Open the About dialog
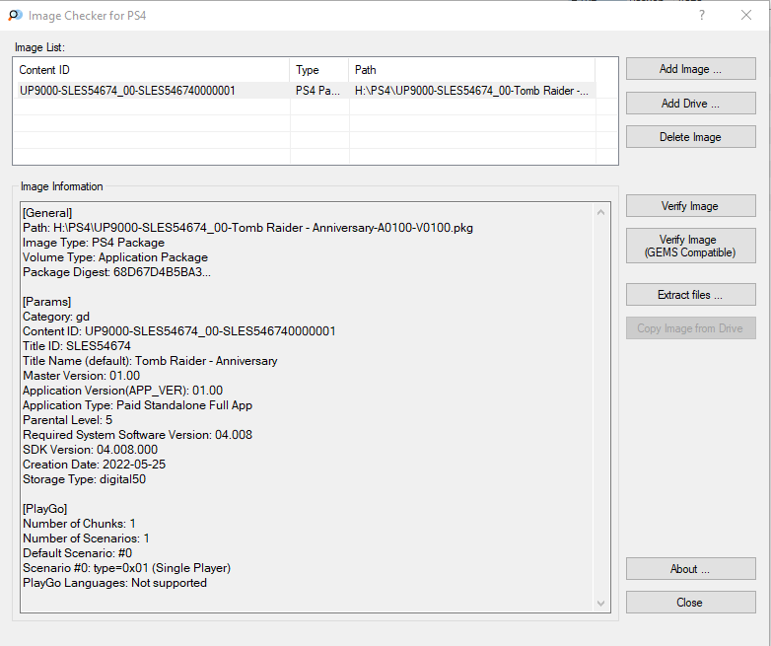 click(x=690, y=569)
